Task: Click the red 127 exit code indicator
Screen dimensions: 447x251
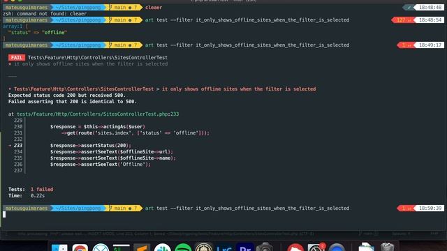Action: [x=403, y=20]
